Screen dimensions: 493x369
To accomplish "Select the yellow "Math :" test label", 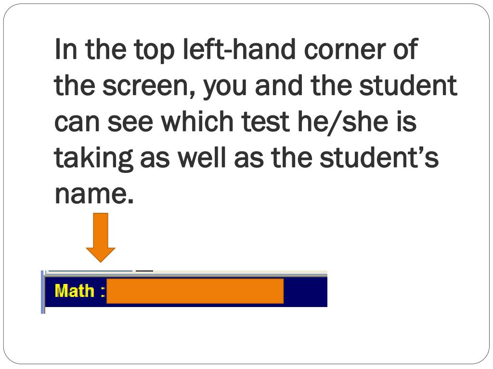I will (80, 291).
